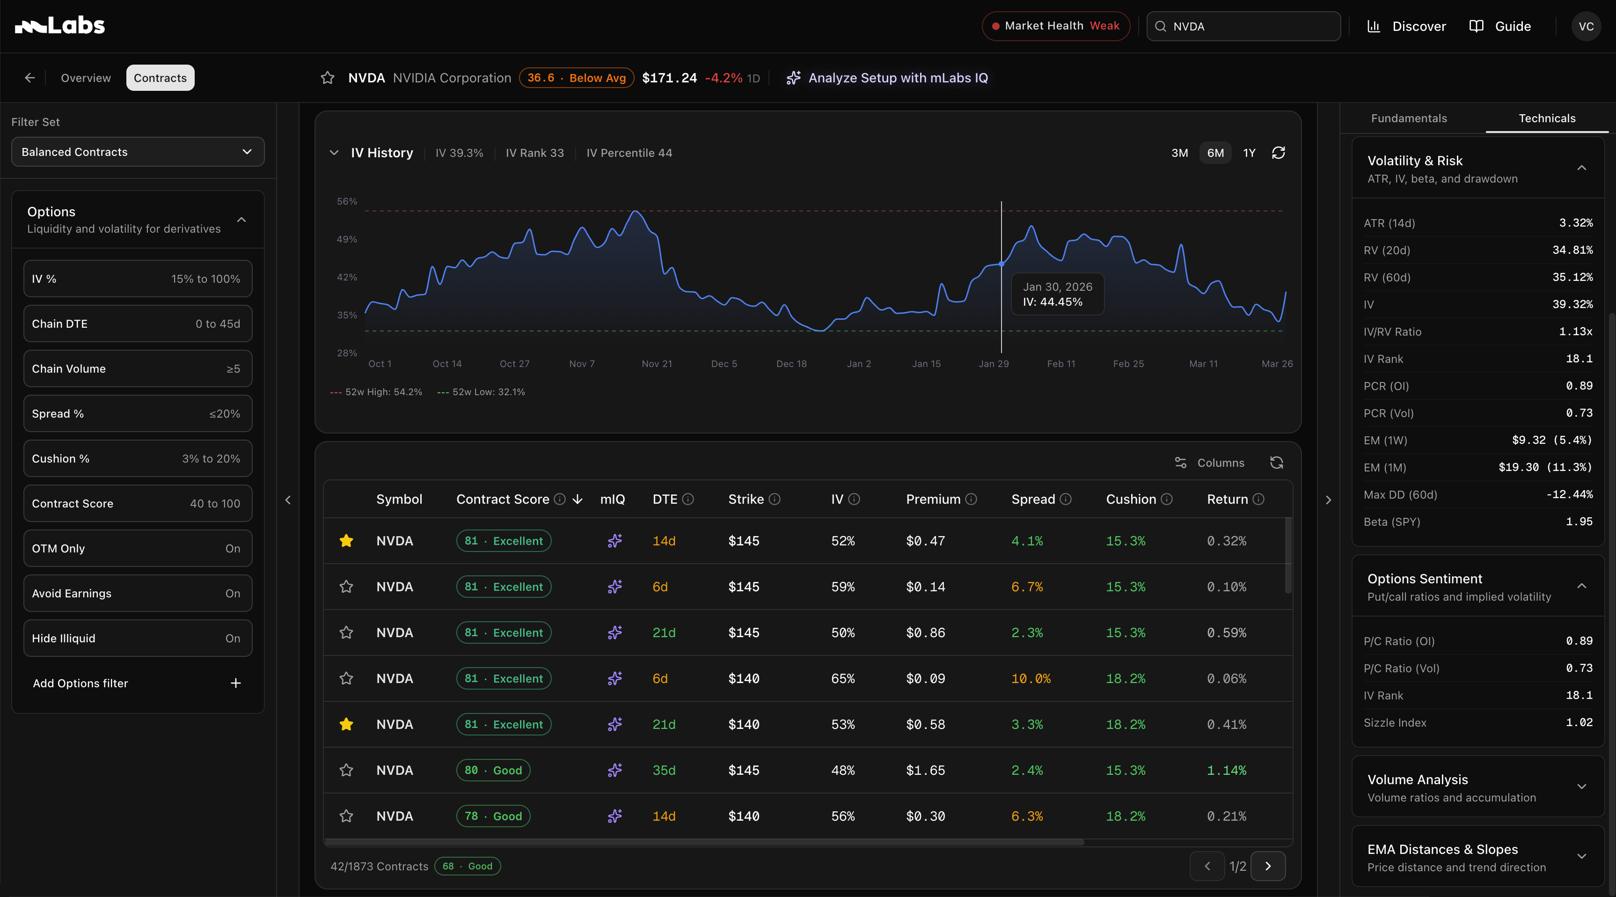The height and width of the screenshot is (897, 1616).
Task: Unstar the 21d $140 NVDA contract
Action: point(346,724)
